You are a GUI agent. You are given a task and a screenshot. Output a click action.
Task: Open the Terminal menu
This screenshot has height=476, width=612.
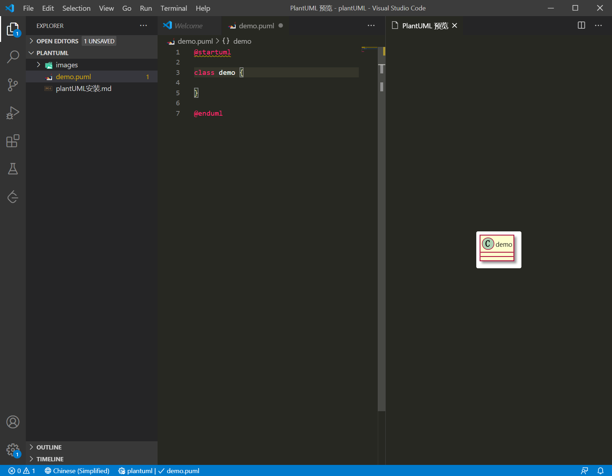pos(174,8)
